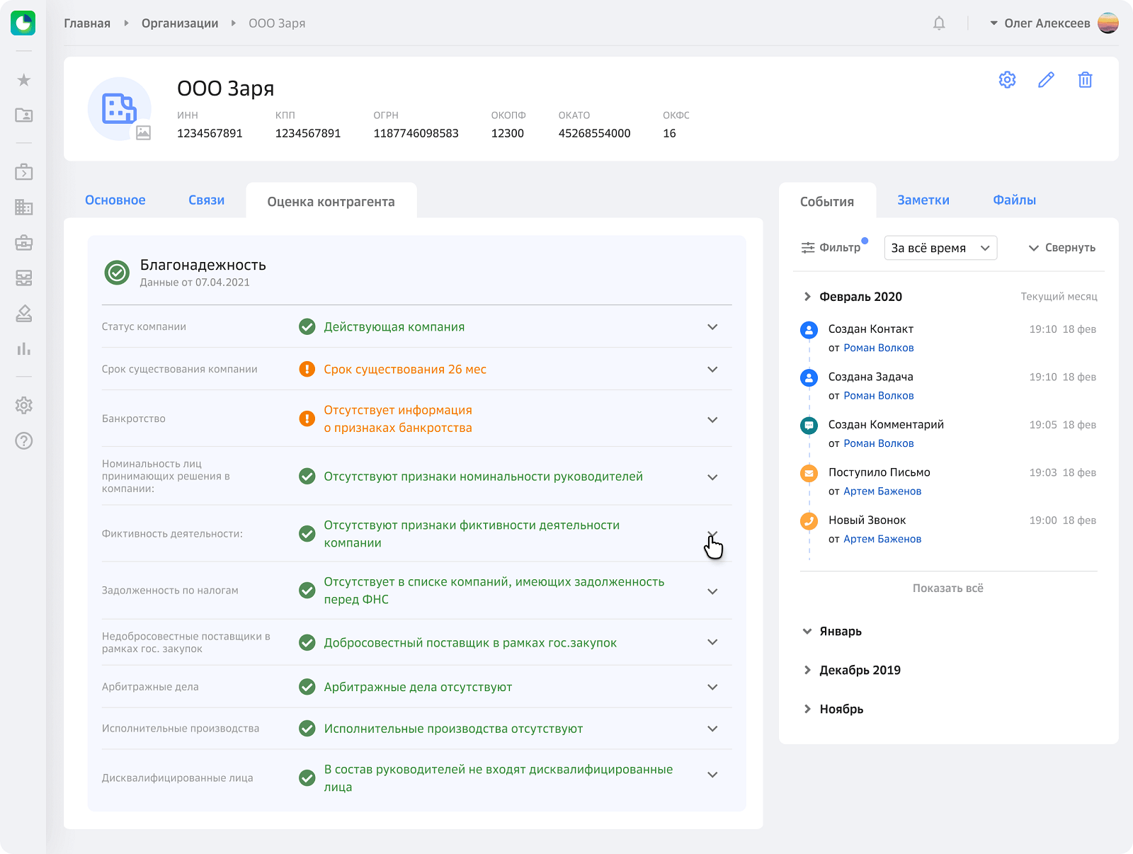Click the notification bell icon
This screenshot has height=854, width=1133.
[x=939, y=23]
